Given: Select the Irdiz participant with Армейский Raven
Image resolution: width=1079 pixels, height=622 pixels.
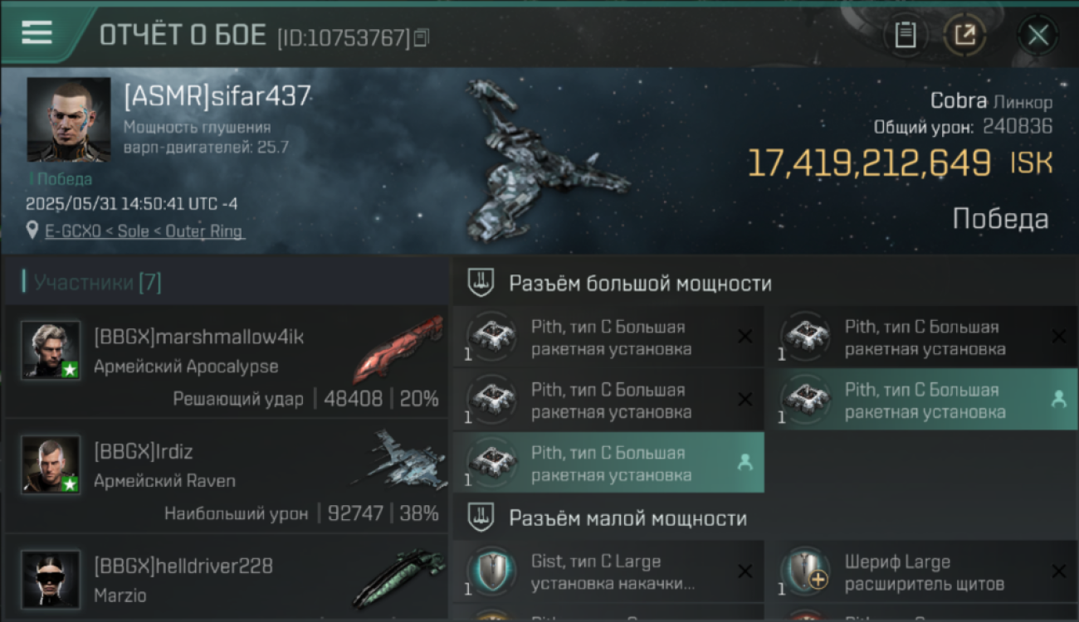Looking at the screenshot, I should pyautogui.click(x=227, y=476).
